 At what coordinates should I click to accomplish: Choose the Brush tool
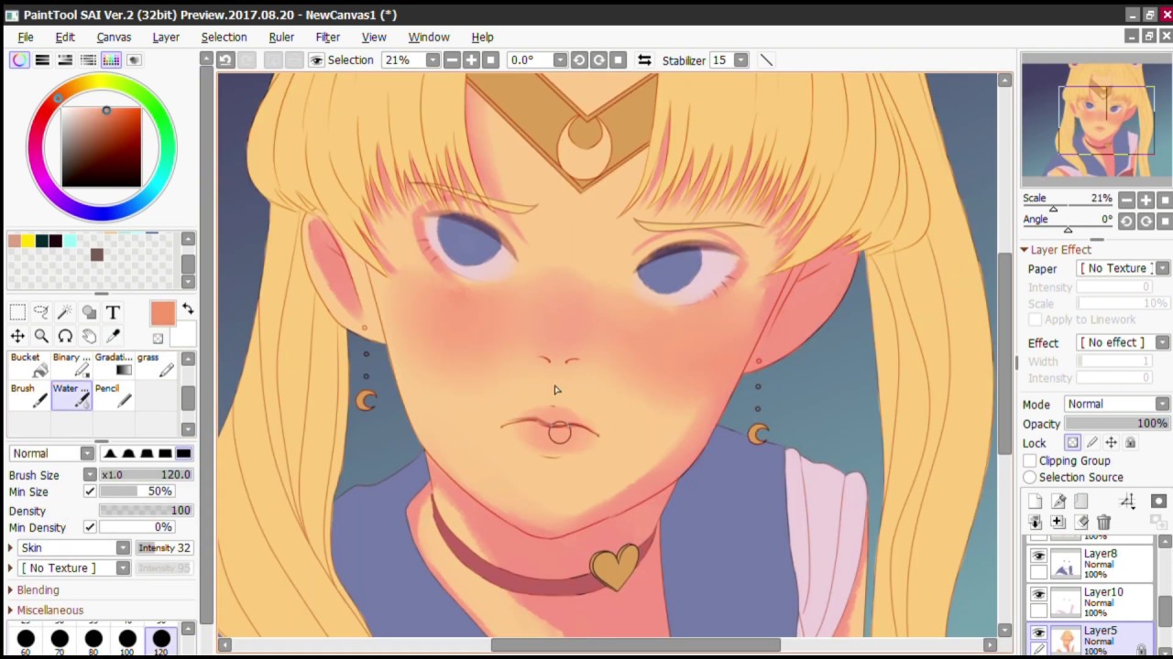(x=29, y=395)
